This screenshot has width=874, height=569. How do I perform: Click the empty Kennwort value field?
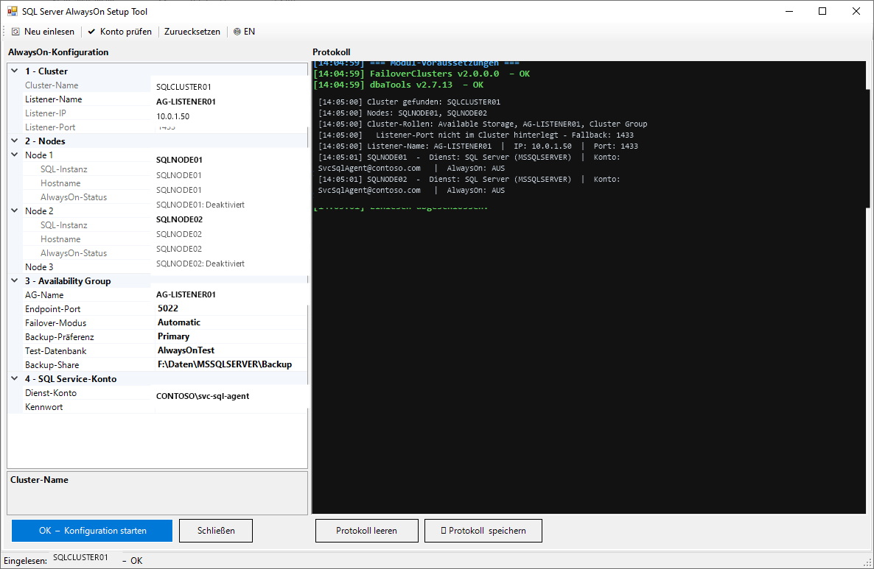point(231,407)
